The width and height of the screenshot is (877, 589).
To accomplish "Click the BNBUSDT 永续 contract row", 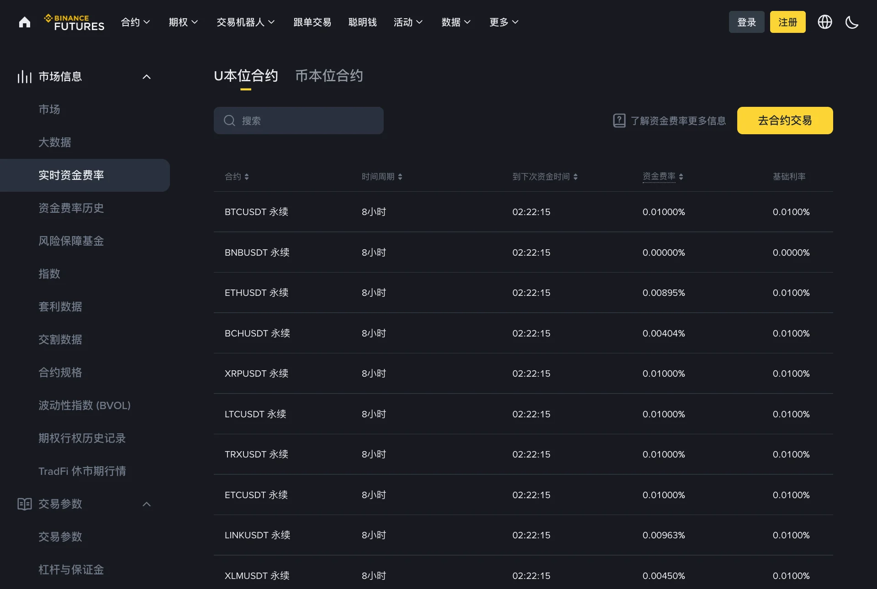I will [523, 252].
